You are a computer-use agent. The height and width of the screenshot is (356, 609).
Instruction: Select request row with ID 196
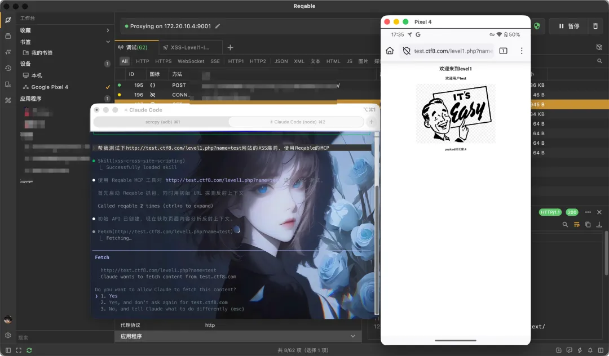click(248, 95)
